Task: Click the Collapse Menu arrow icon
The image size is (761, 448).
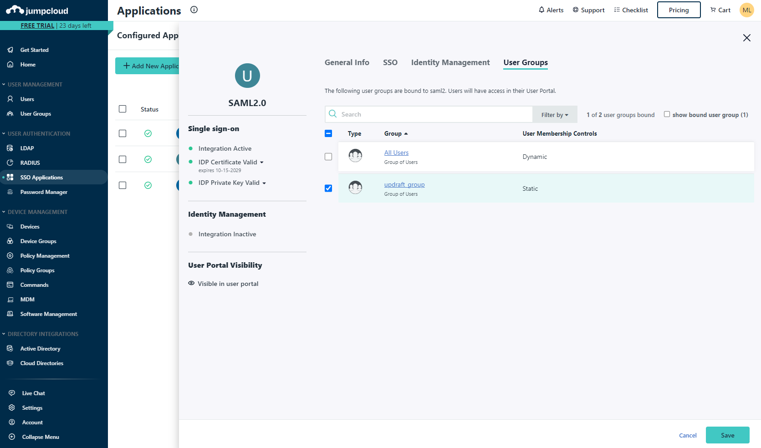Action: tap(12, 437)
